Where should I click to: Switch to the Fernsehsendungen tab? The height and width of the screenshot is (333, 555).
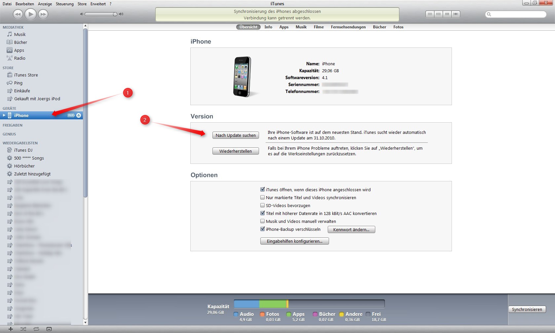(348, 27)
